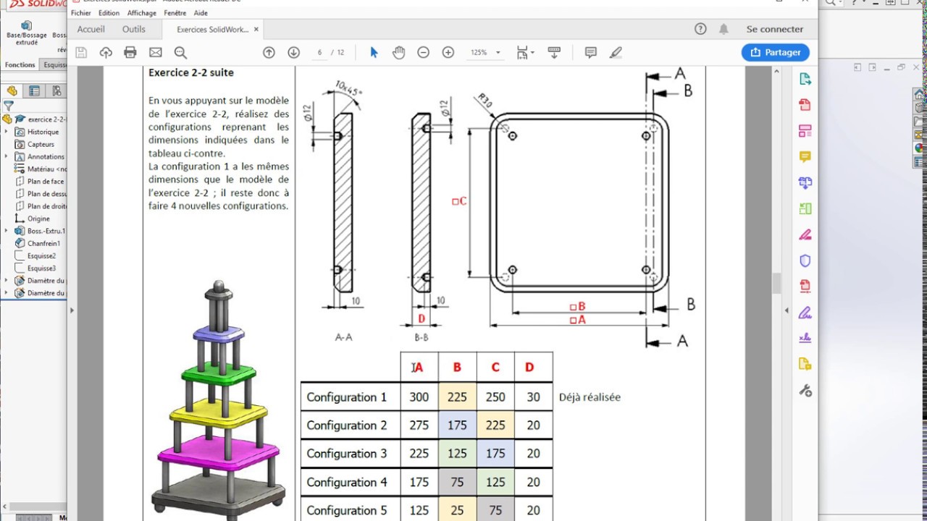927x521 pixels.
Task: Open Request signatures tool in right pane
Action: tap(805, 339)
